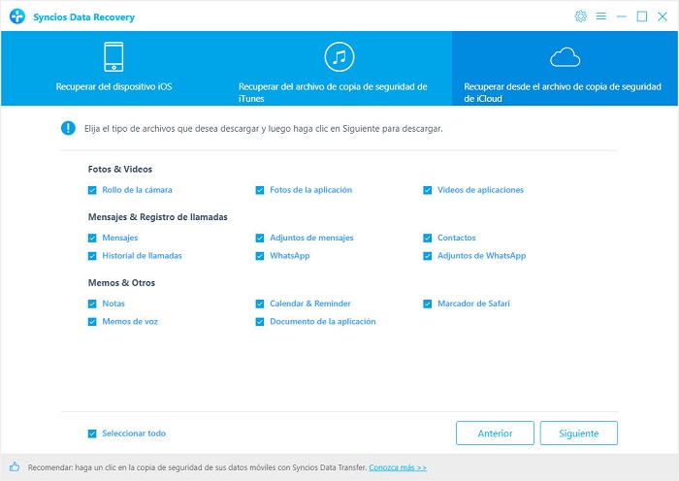Viewport: 679px width, 481px height.
Task: Uncheck the Notas checkbox
Action: 92,304
